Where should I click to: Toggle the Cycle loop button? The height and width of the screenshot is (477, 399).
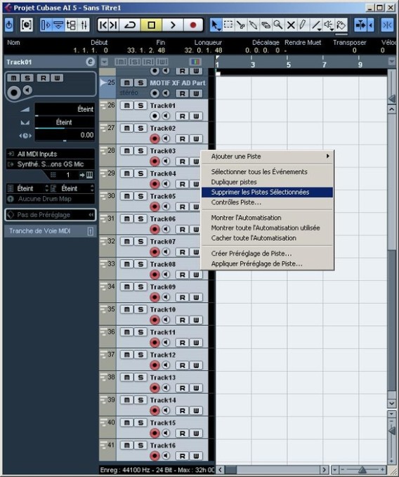click(x=130, y=25)
